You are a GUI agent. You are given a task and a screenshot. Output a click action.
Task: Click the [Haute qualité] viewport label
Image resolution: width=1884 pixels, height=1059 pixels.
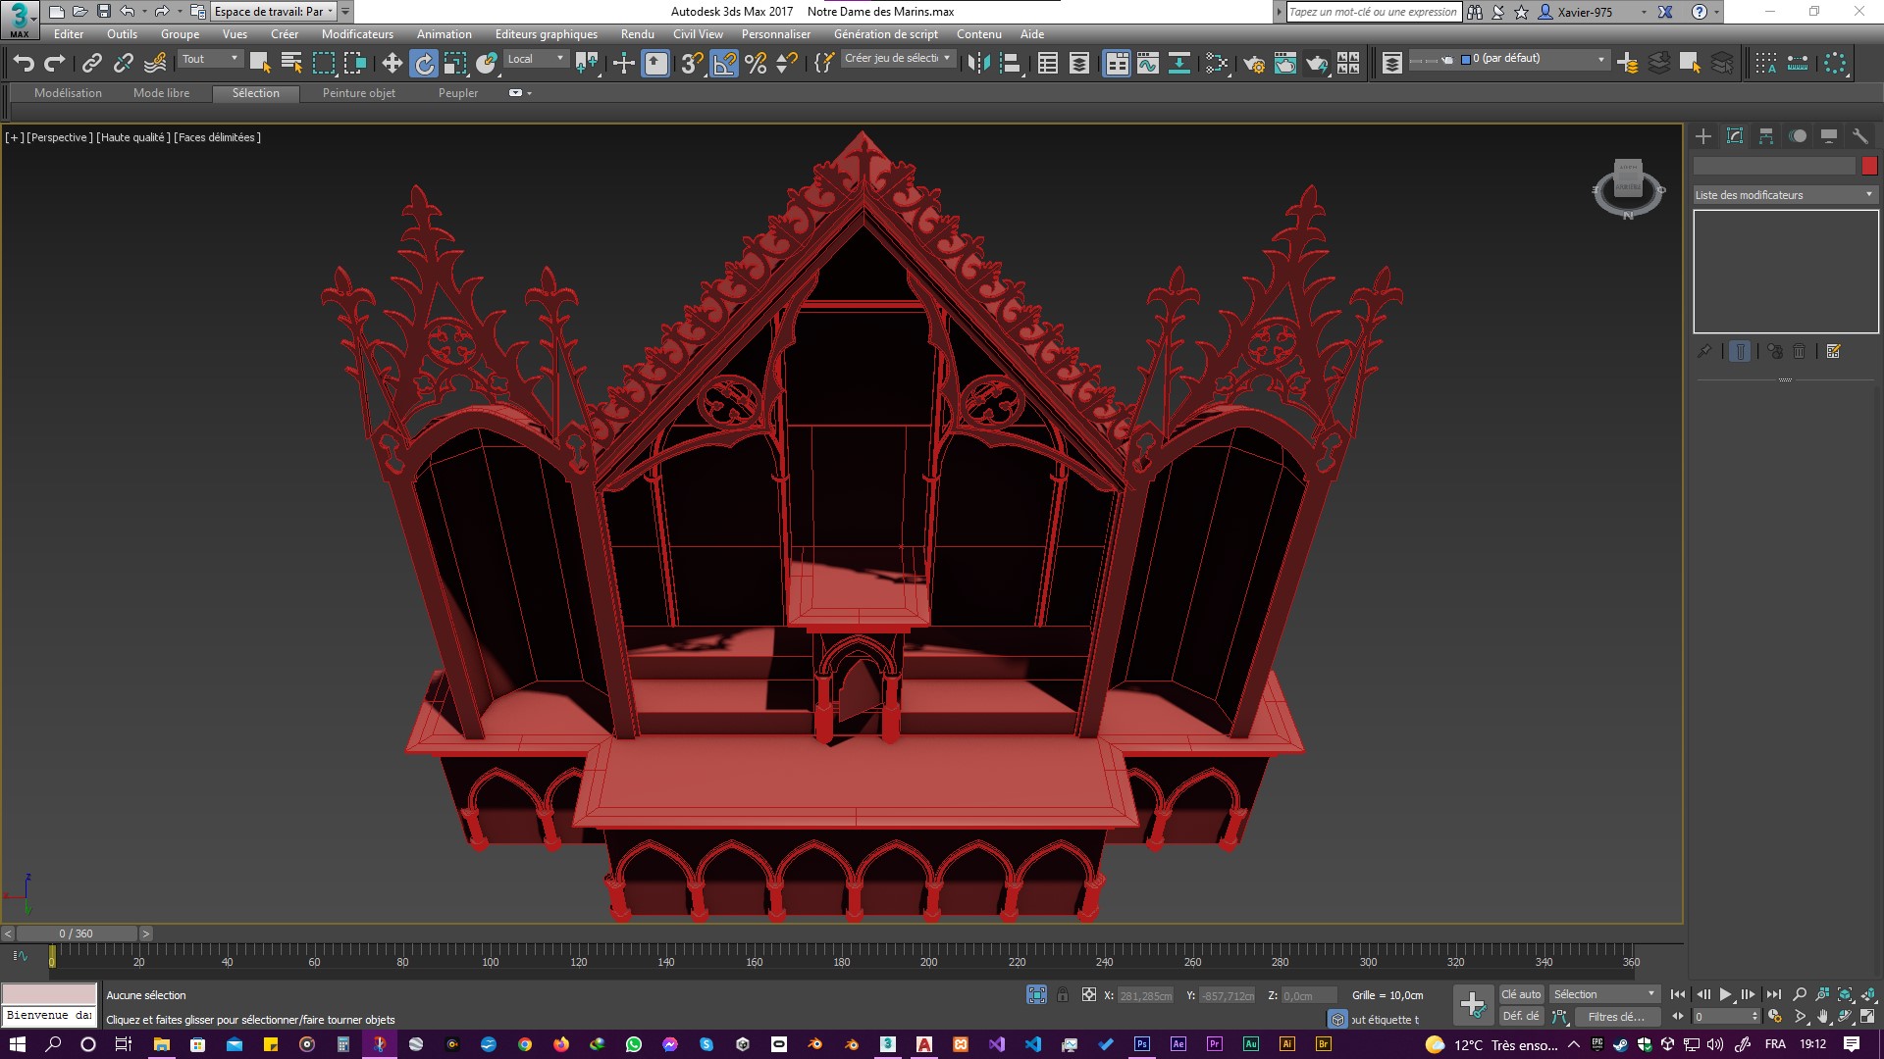[x=133, y=137]
